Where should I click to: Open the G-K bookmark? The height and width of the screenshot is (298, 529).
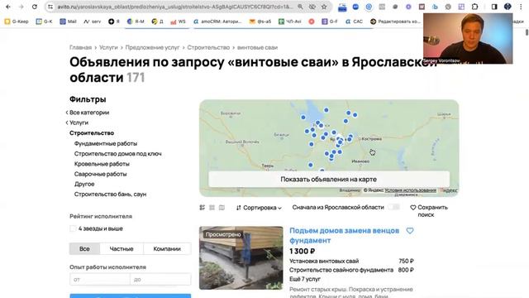click(x=44, y=22)
